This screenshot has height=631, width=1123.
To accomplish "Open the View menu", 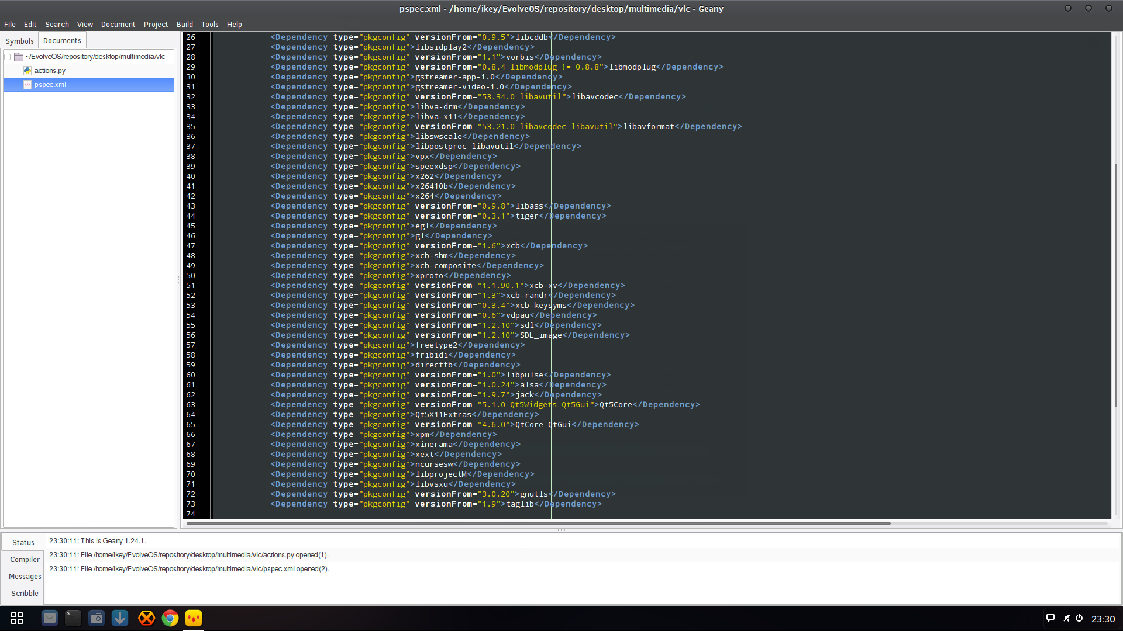I will click(85, 25).
